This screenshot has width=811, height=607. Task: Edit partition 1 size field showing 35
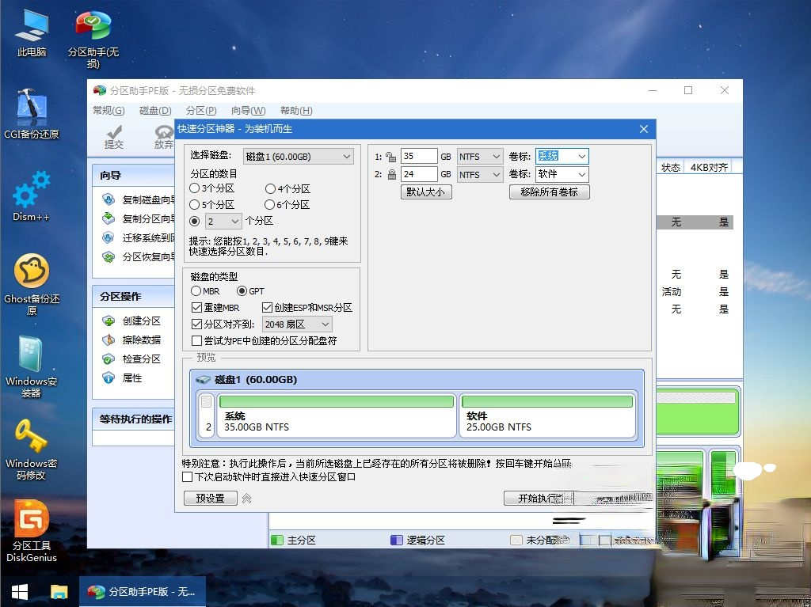click(419, 156)
